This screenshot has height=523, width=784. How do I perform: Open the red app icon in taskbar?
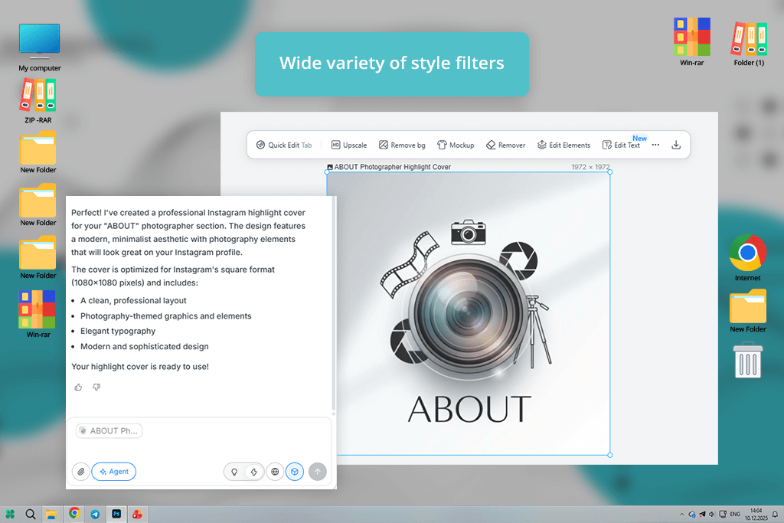point(137,514)
